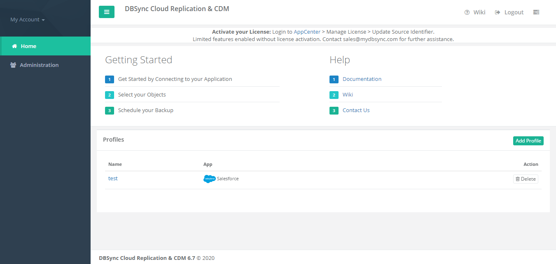Image resolution: width=556 pixels, height=264 pixels.
Task: Go to Home in the sidebar
Action: (x=28, y=46)
